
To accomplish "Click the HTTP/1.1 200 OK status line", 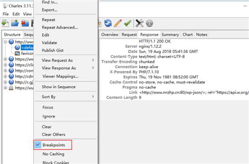I will [x=155, y=41].
